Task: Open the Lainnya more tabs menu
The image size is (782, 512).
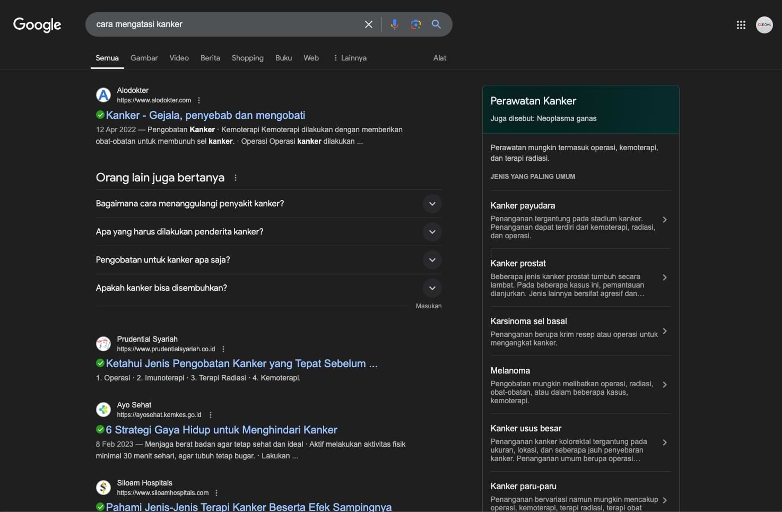Action: 350,58
